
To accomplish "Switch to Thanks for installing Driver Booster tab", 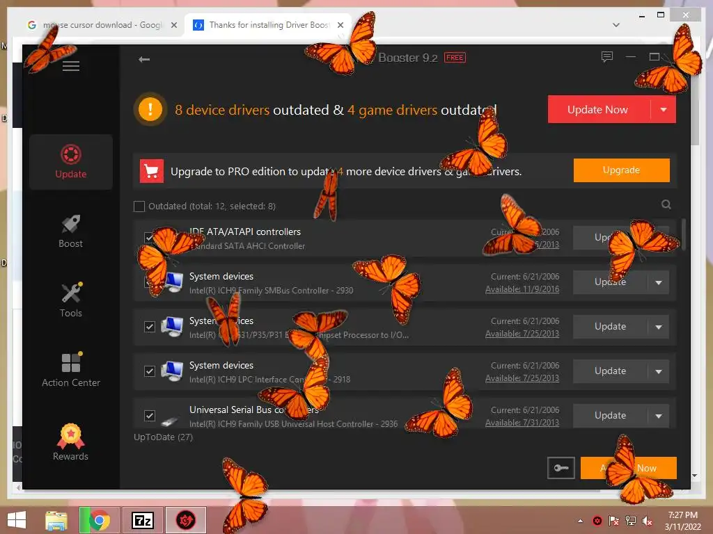I will click(x=268, y=25).
